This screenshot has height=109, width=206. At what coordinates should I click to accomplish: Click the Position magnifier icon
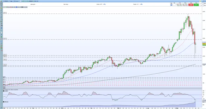click(x=142, y=4)
